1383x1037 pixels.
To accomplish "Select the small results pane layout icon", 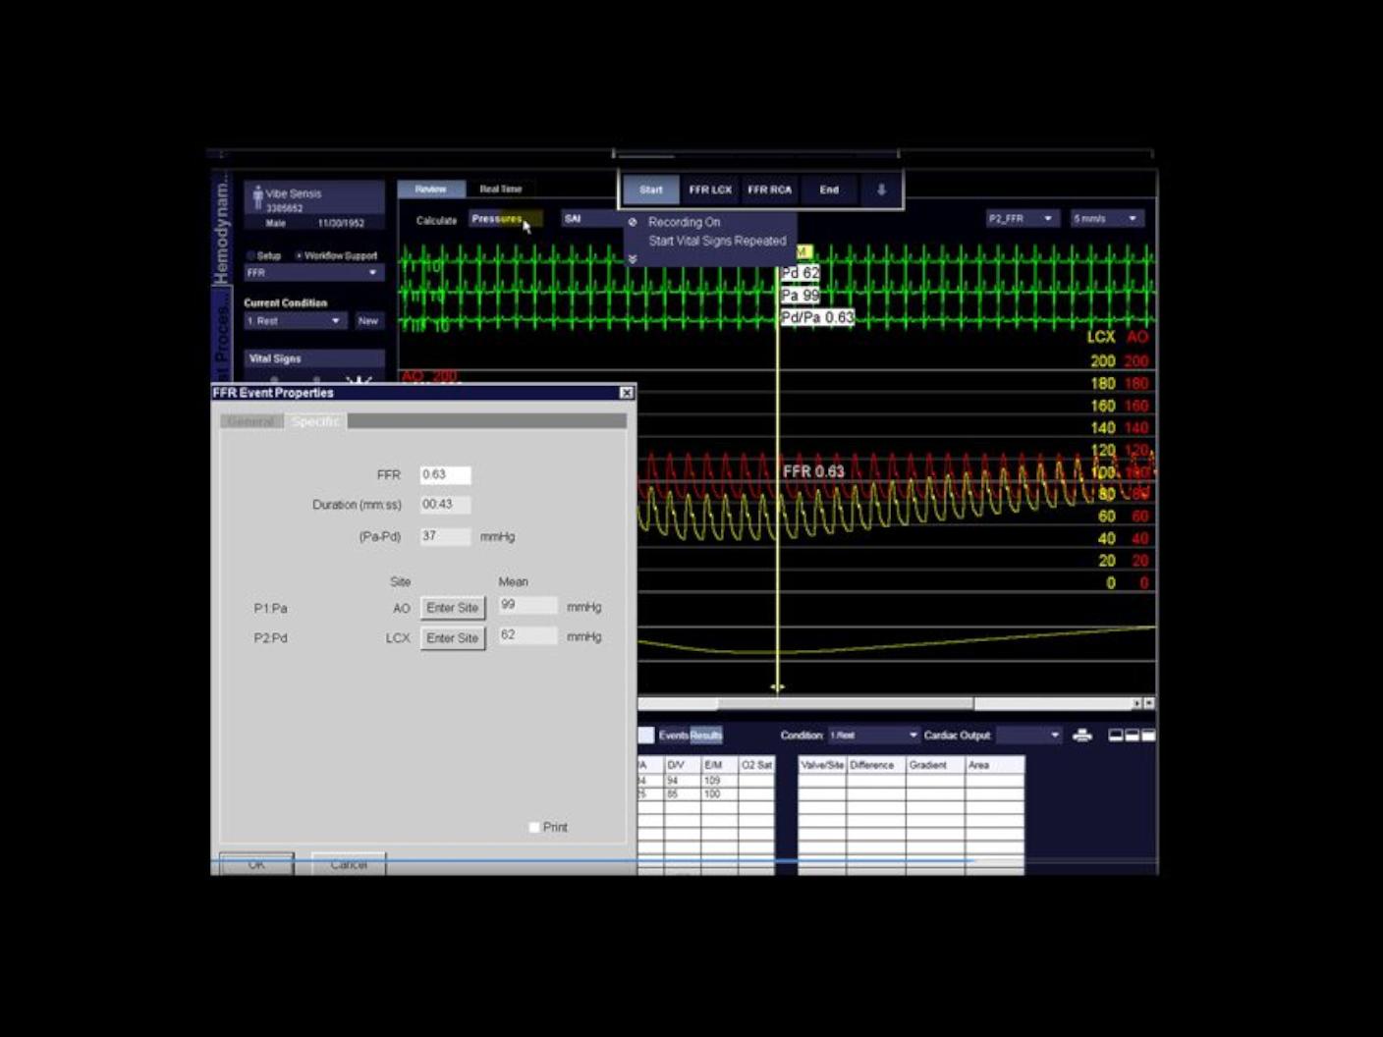I will tap(1115, 735).
